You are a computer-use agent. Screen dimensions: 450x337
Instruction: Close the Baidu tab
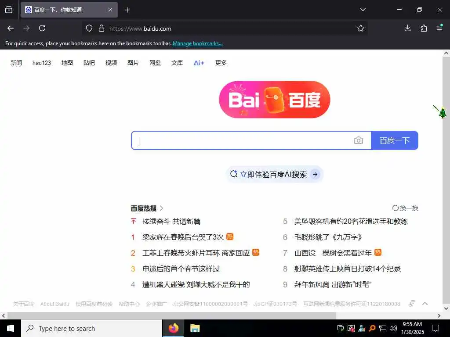pos(110,10)
